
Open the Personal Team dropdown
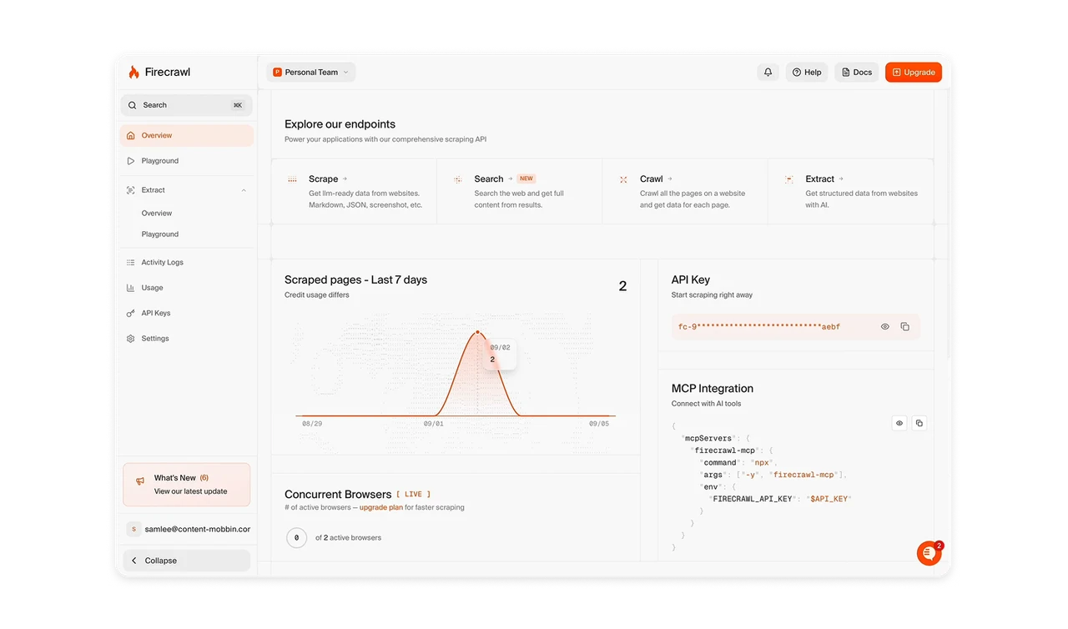click(x=311, y=73)
